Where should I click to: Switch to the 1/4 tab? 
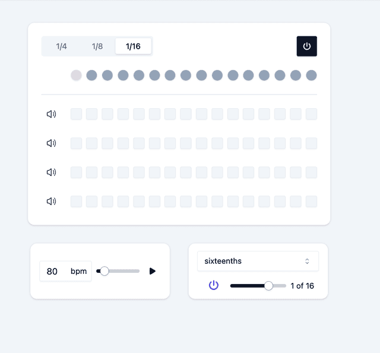[61, 46]
